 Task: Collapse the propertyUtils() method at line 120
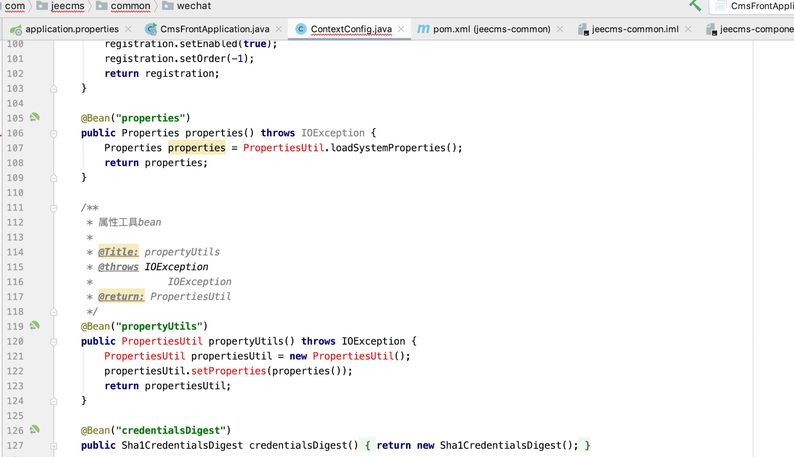[x=54, y=342]
